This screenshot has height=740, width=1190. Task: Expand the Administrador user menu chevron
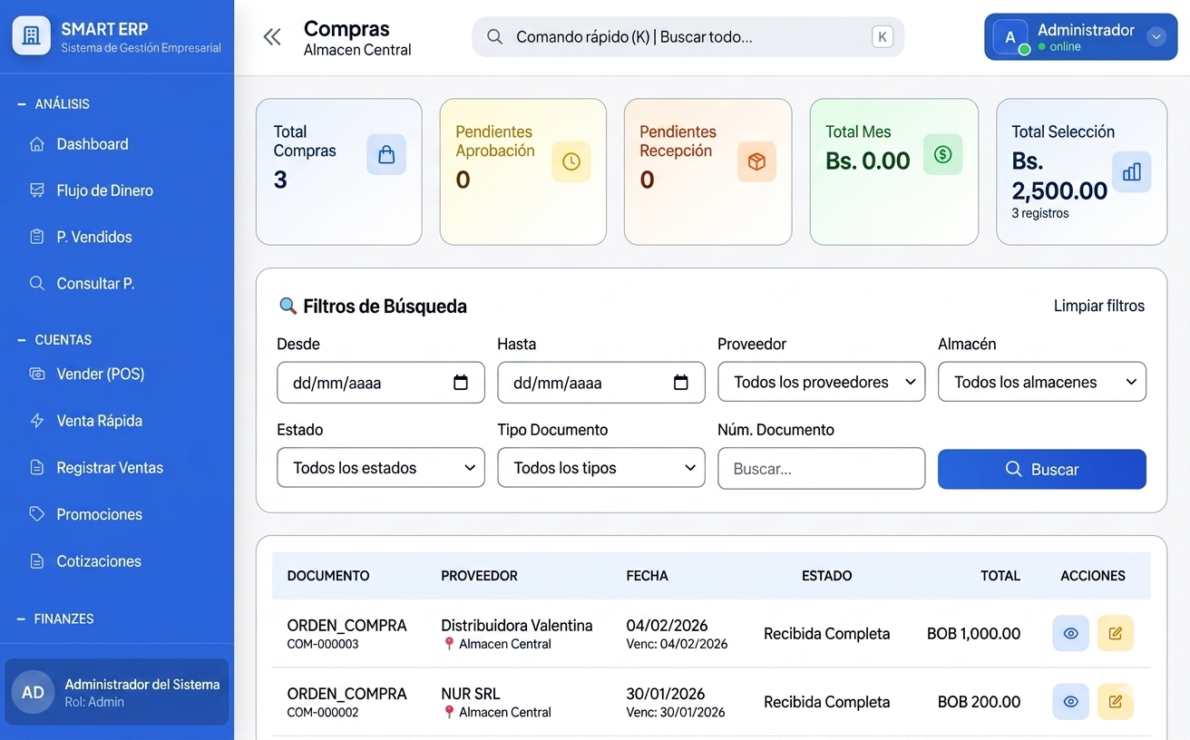click(1156, 37)
